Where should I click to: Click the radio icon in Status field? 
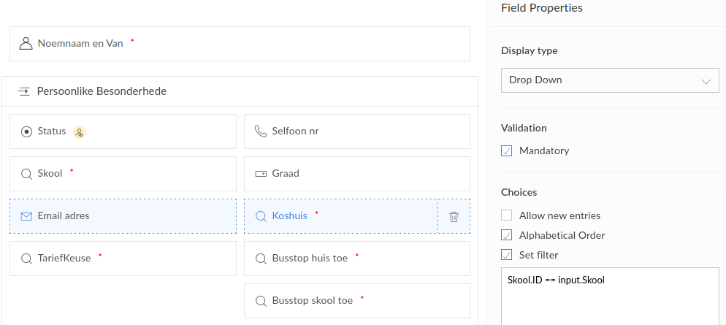tap(26, 131)
